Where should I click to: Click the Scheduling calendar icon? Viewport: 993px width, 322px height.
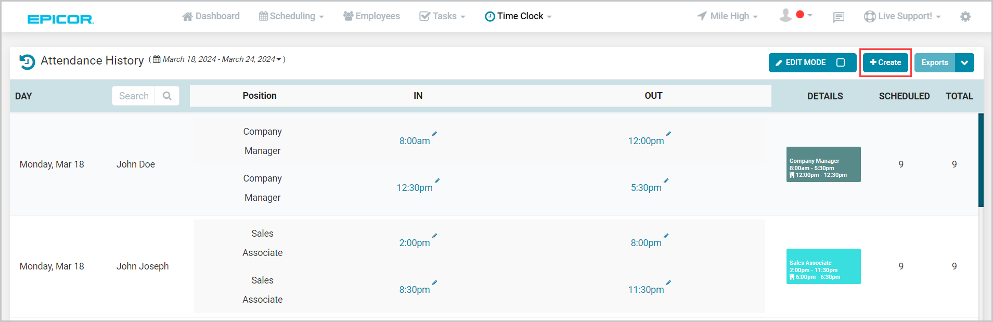[264, 16]
